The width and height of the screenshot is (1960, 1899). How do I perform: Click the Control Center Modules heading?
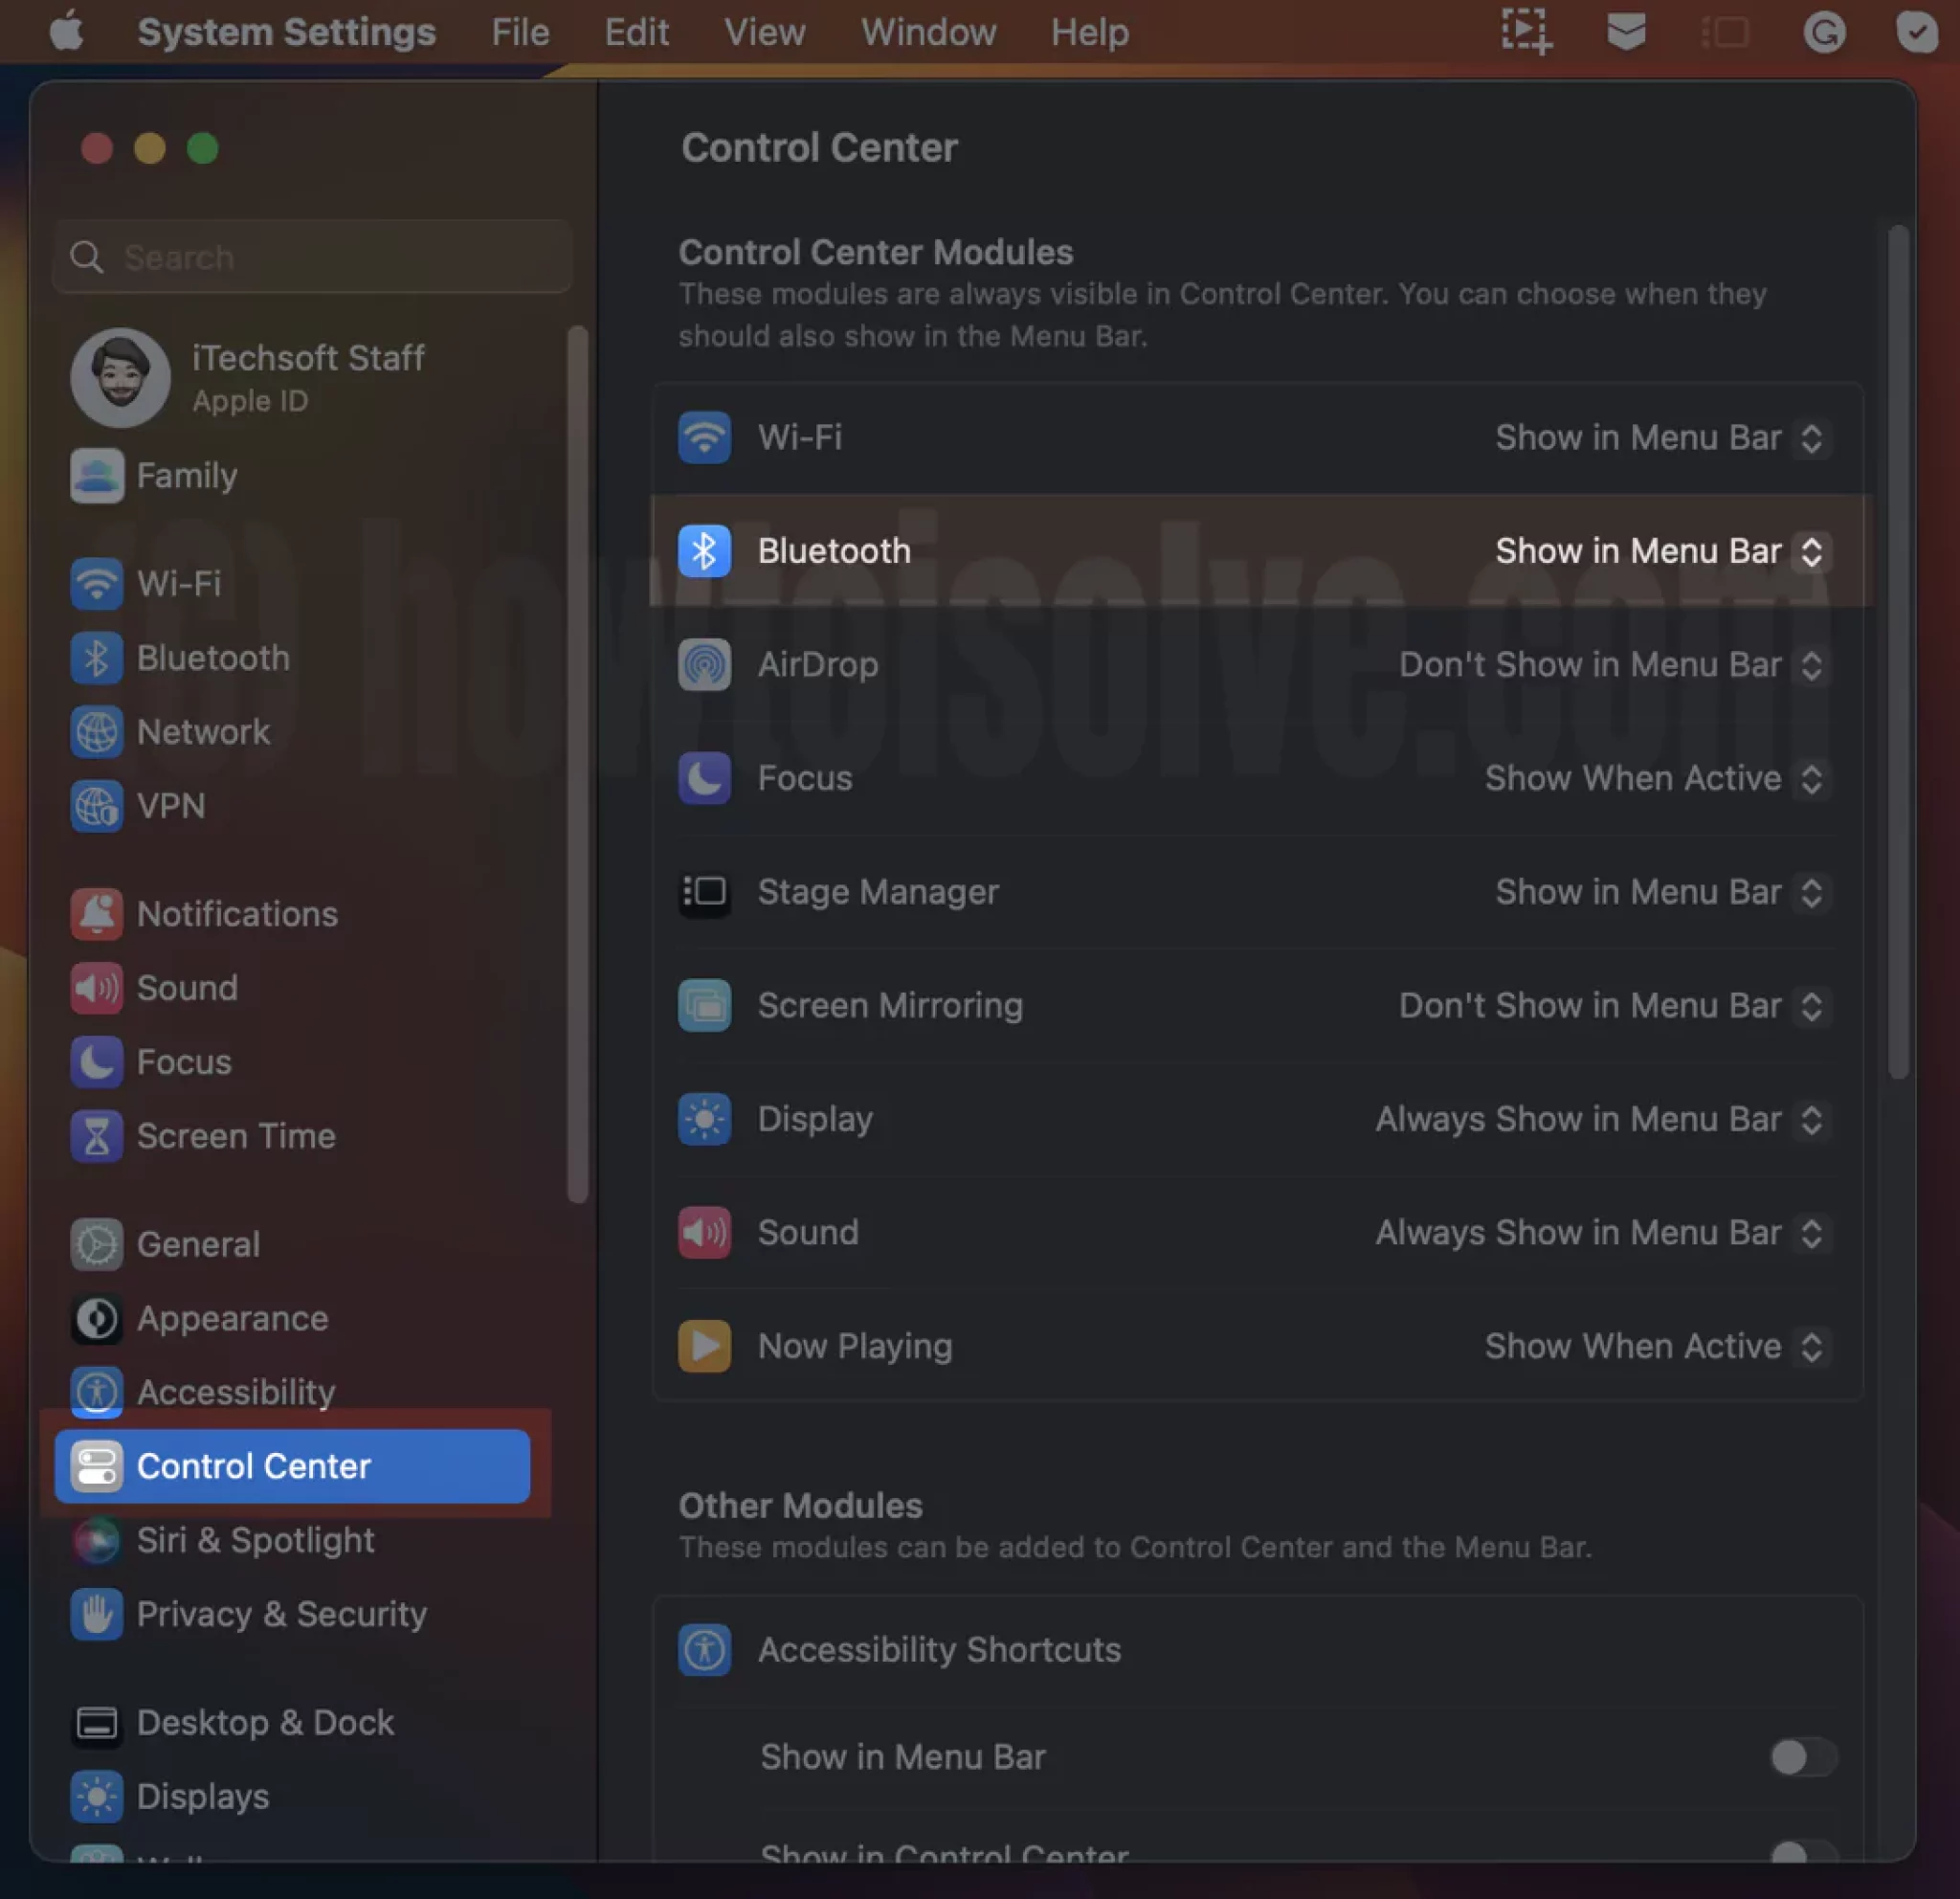tap(875, 252)
